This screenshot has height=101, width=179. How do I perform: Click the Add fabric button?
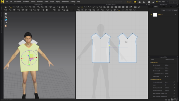point(163,11)
